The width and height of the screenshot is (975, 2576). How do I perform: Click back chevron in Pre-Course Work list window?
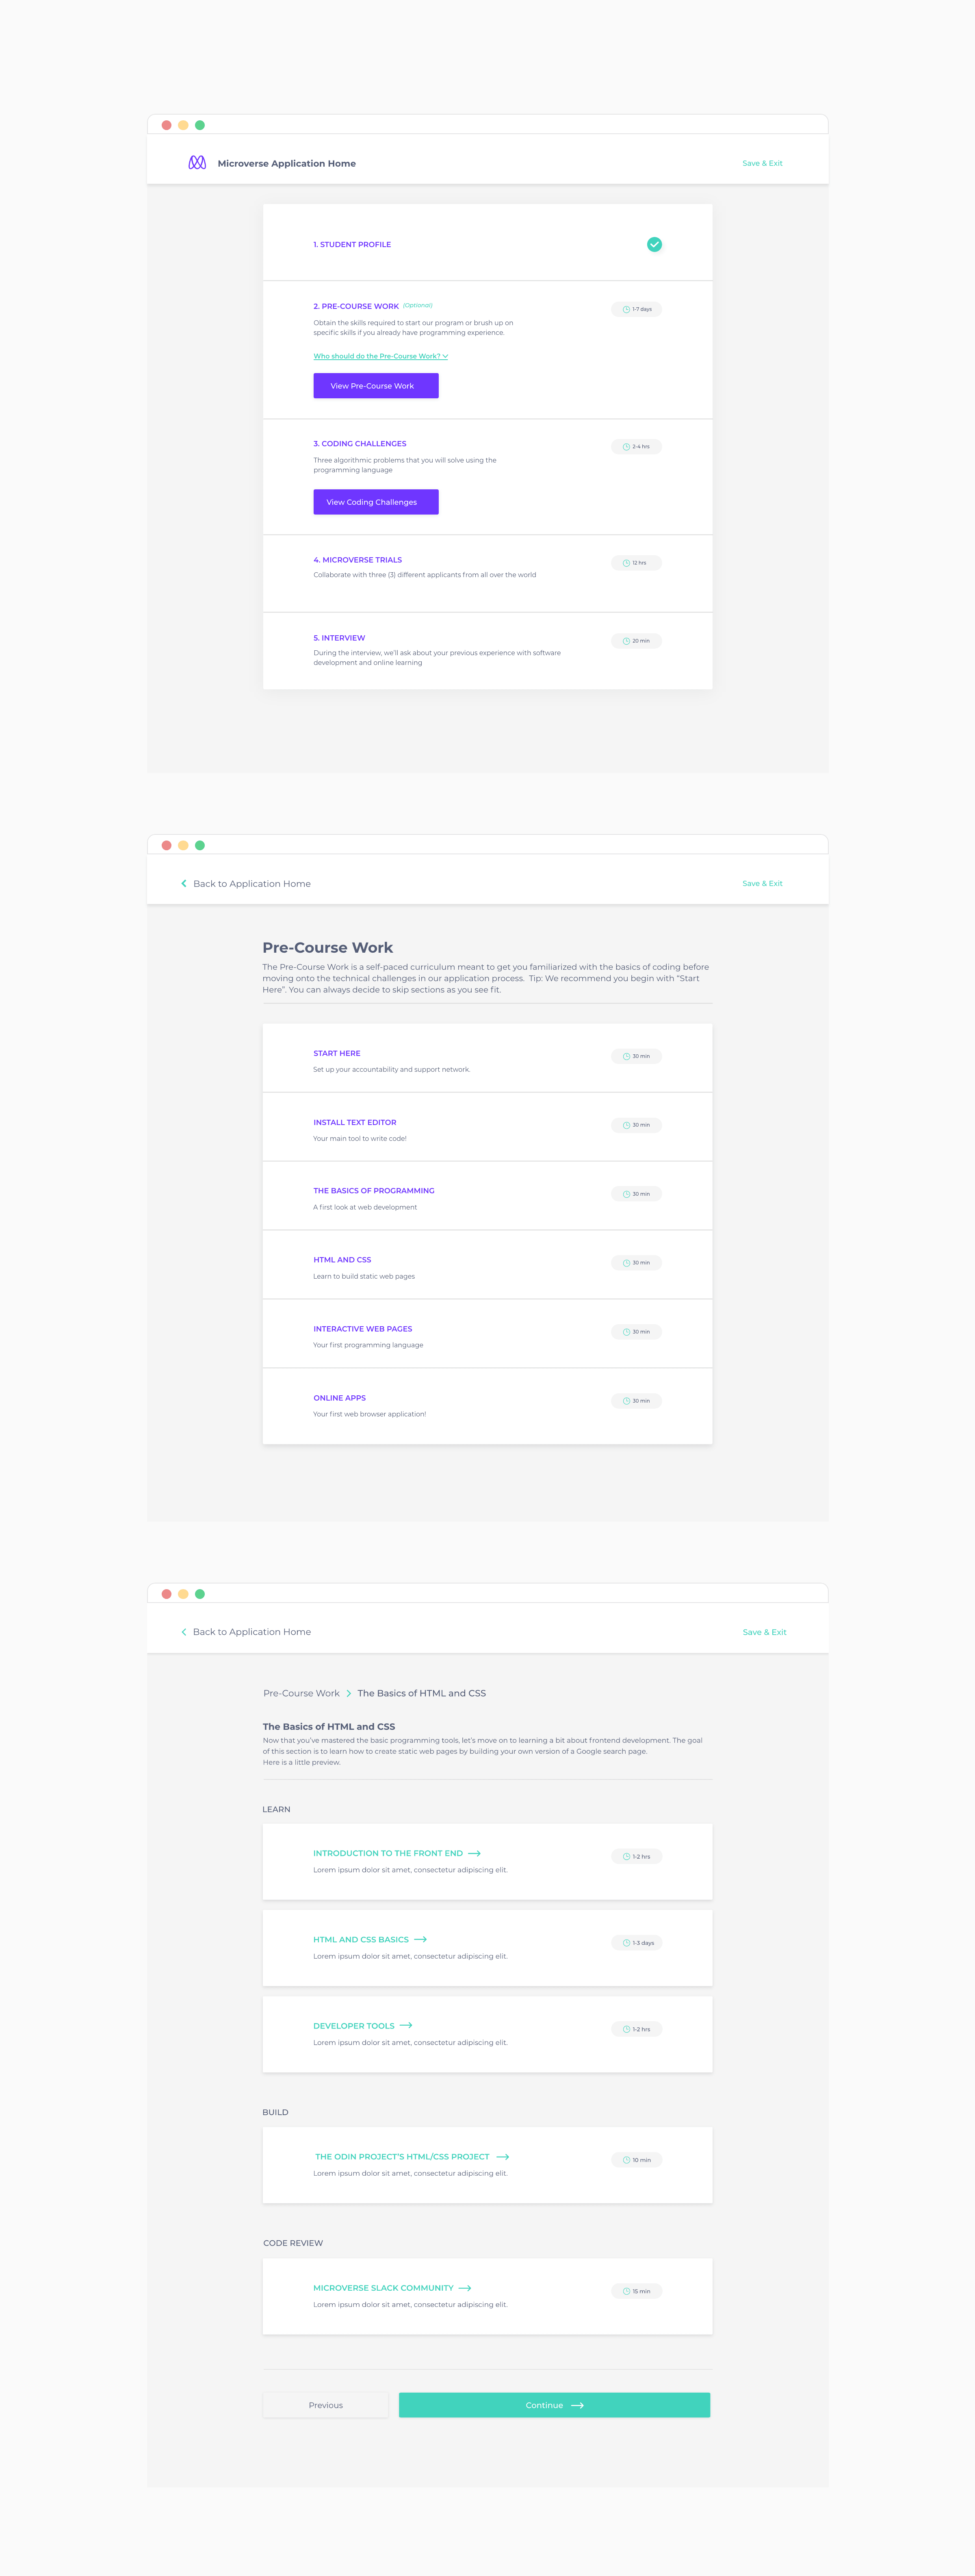tap(184, 883)
